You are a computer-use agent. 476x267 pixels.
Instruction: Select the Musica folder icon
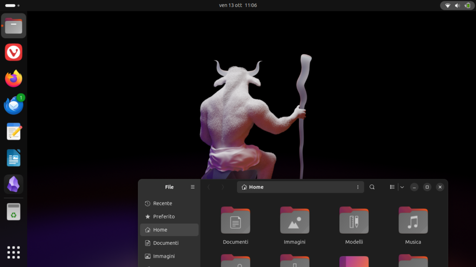pyautogui.click(x=413, y=220)
